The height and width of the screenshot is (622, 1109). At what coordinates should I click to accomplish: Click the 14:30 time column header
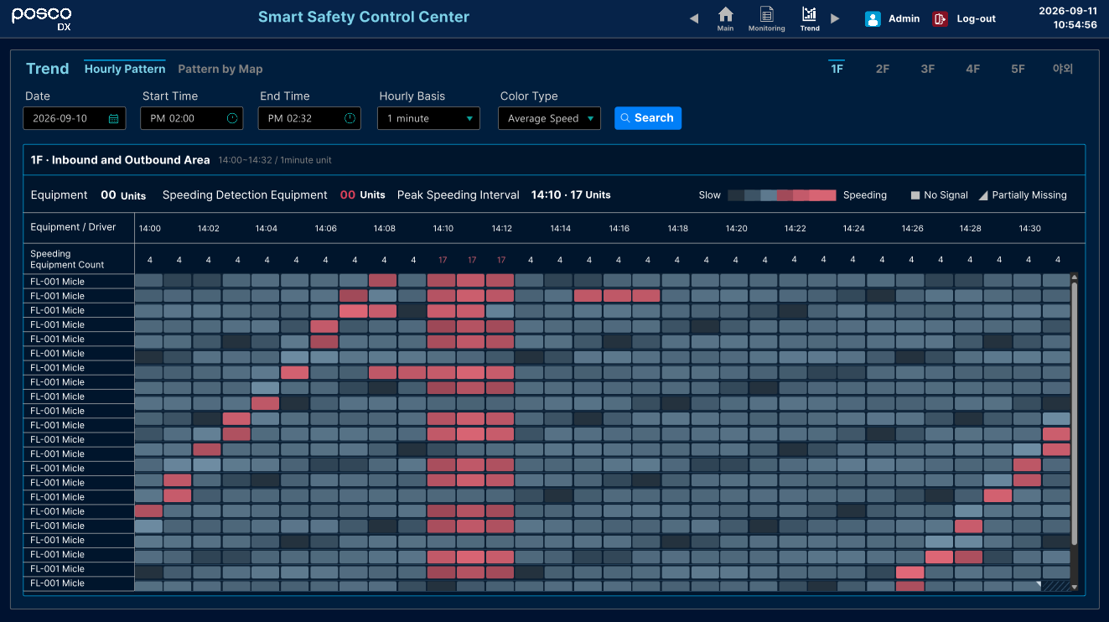(1029, 228)
